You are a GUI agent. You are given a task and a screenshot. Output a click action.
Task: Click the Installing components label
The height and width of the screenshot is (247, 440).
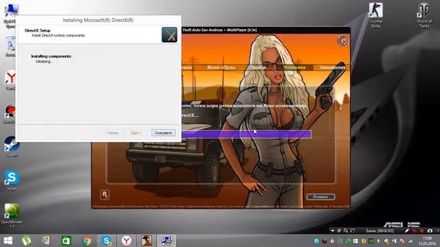(52, 56)
